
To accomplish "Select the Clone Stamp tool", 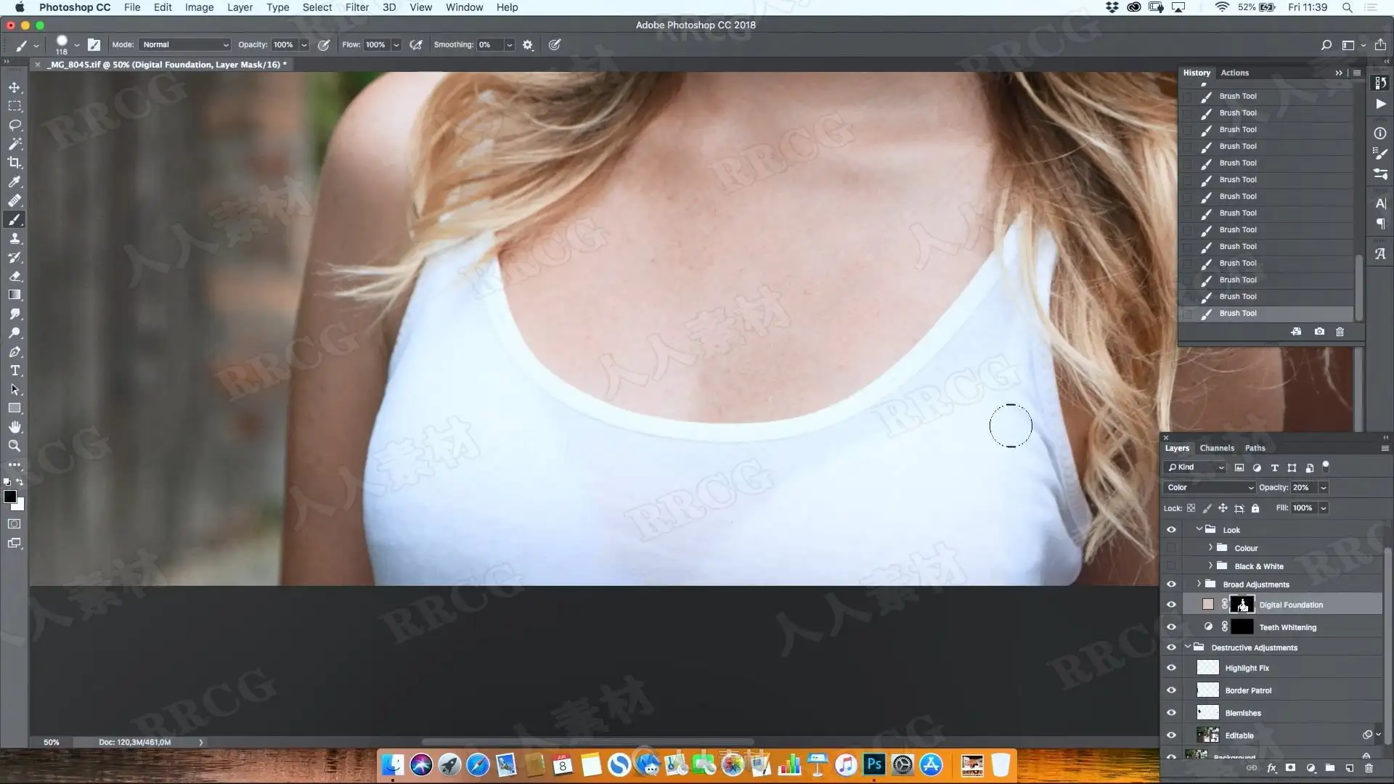I will [15, 238].
